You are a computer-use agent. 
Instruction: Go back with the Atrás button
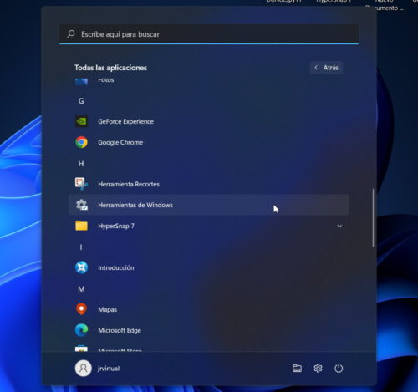[326, 68]
